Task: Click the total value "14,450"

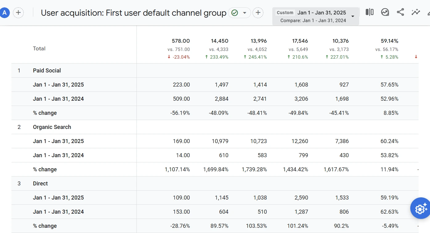Action: pos(220,41)
